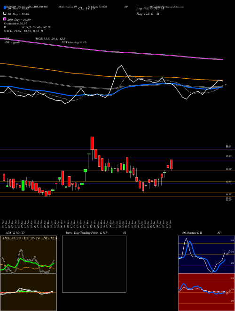Click the 'BUY Growing @ 9%' signal text
Viewport: 235px width, 311px height.
(x=74, y=42)
